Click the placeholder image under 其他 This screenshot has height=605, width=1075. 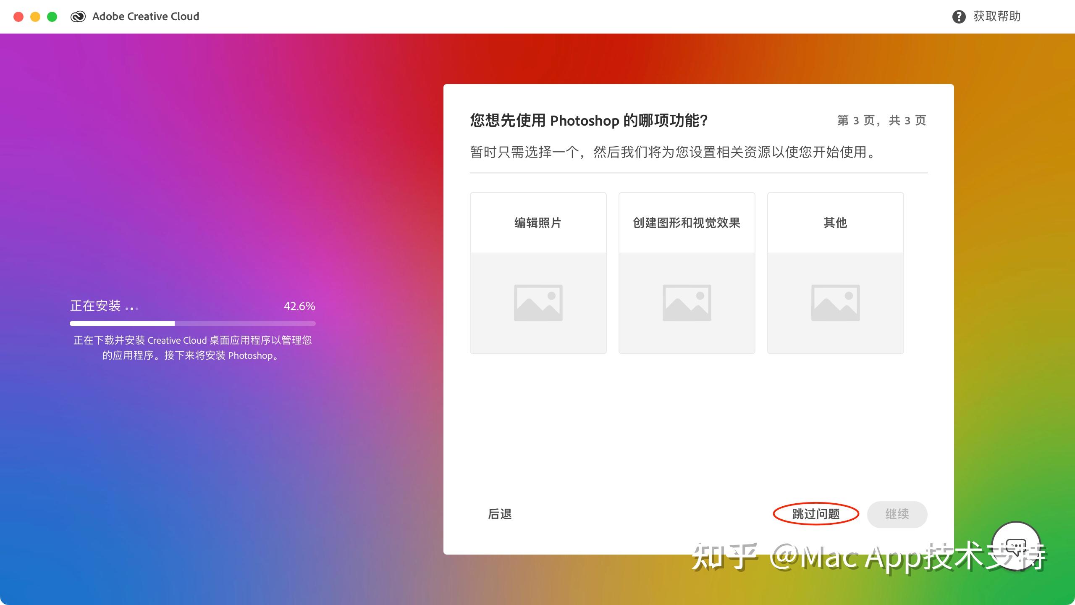coord(835,303)
